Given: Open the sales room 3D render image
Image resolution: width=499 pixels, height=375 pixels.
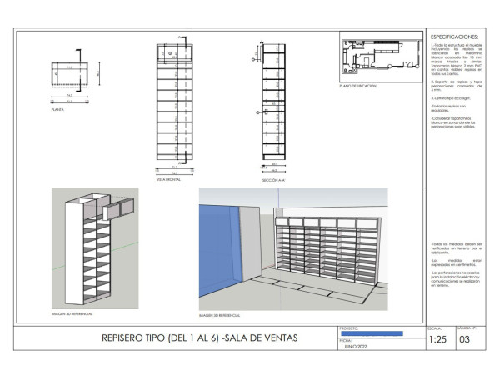Looking at the screenshot, I should [293, 249].
